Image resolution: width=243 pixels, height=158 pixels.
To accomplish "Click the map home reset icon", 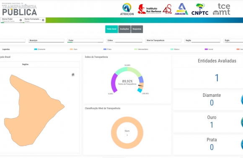I will 73,75.
